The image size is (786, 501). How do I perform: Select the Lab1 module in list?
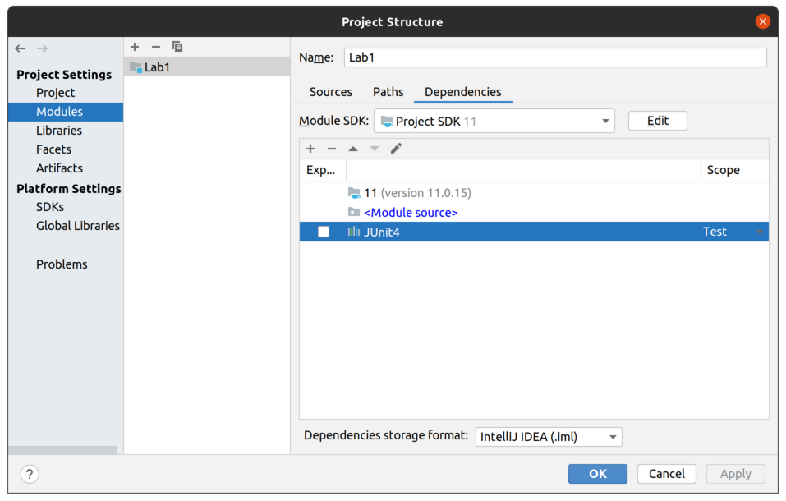click(157, 67)
